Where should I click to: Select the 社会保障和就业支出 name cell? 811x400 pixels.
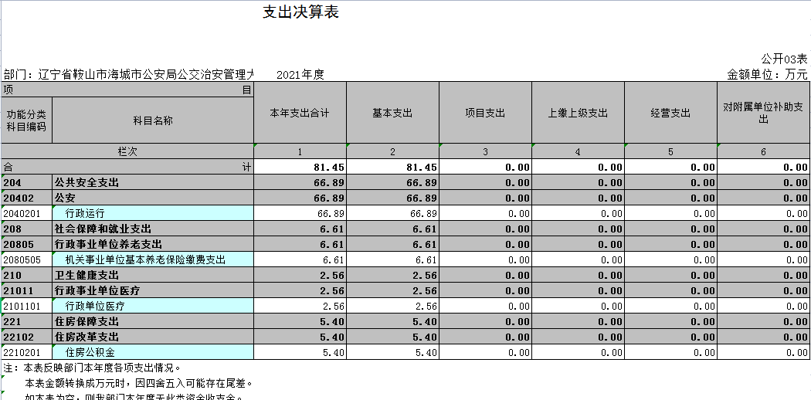153,229
